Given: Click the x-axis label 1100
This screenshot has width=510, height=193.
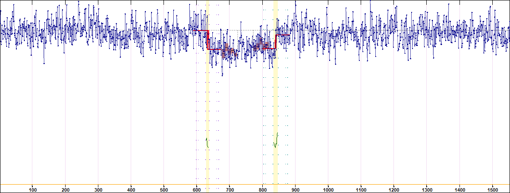Looking at the screenshot, I should click(x=361, y=189).
